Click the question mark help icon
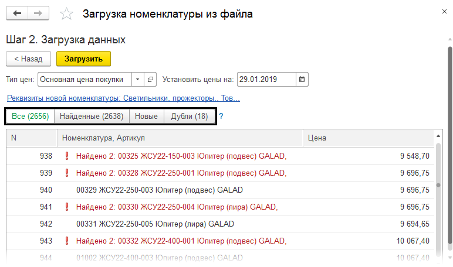 coord(221,117)
